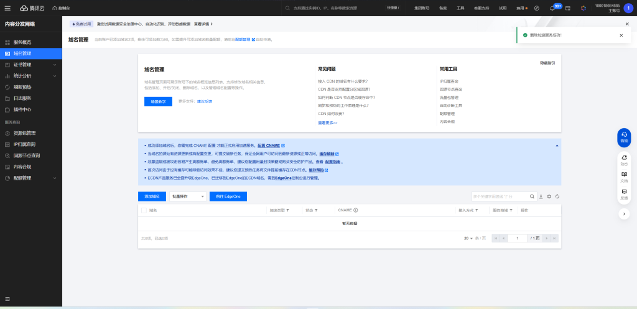Open FAQ CDN 如何收费?
637x309 pixels.
click(331, 114)
